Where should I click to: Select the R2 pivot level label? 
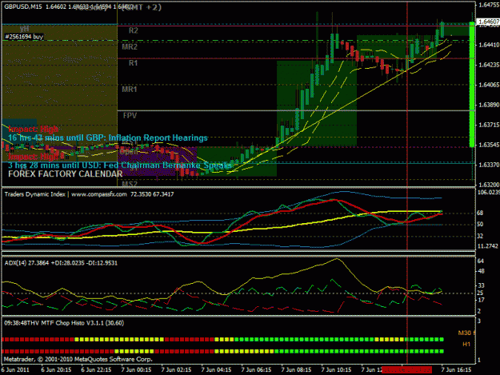(x=134, y=30)
